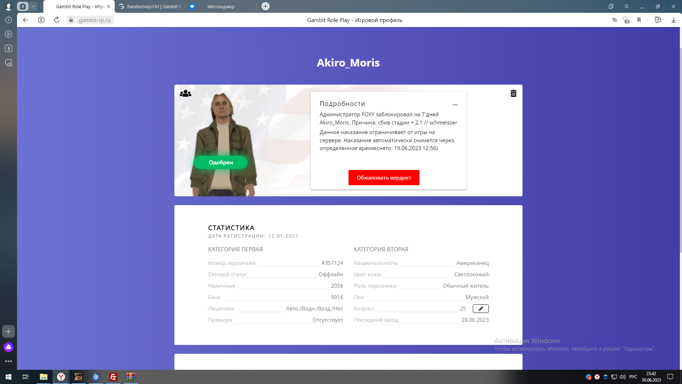
Task: Click the bookmark icon in the address bar
Action: click(639, 20)
